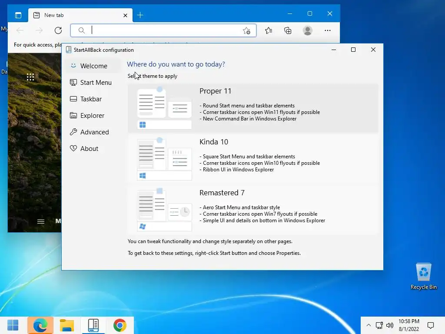Select the Remastered 7 theme thumbnail
Image resolution: width=445 pixels, height=334 pixels.
[x=164, y=210]
